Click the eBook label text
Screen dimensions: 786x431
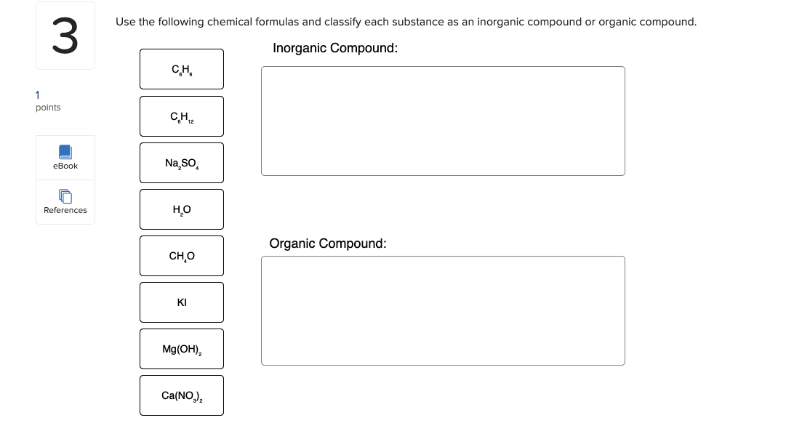[x=65, y=166]
